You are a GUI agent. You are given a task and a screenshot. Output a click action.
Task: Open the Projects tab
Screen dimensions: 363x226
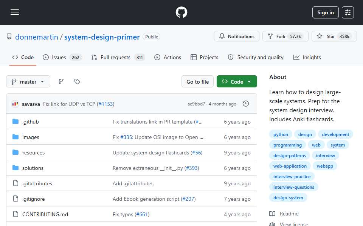(204, 57)
